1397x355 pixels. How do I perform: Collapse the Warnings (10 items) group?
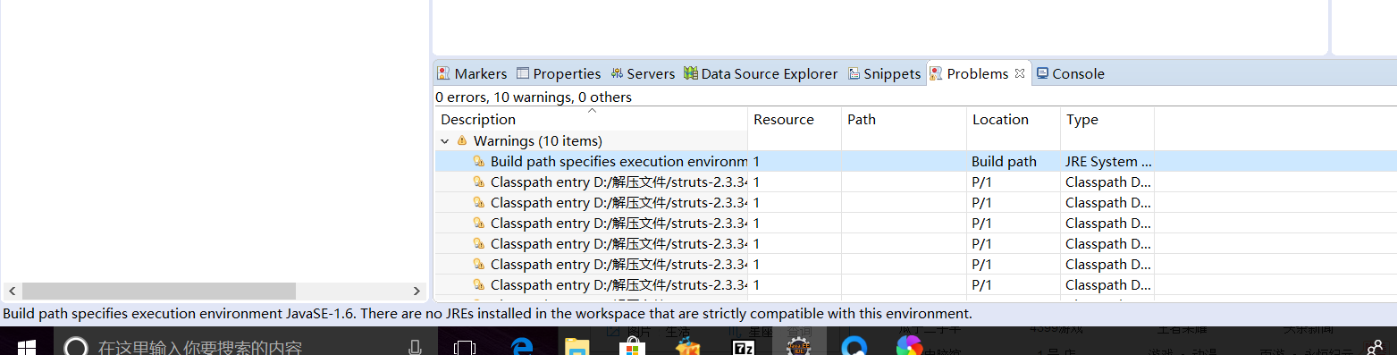pyautogui.click(x=444, y=140)
